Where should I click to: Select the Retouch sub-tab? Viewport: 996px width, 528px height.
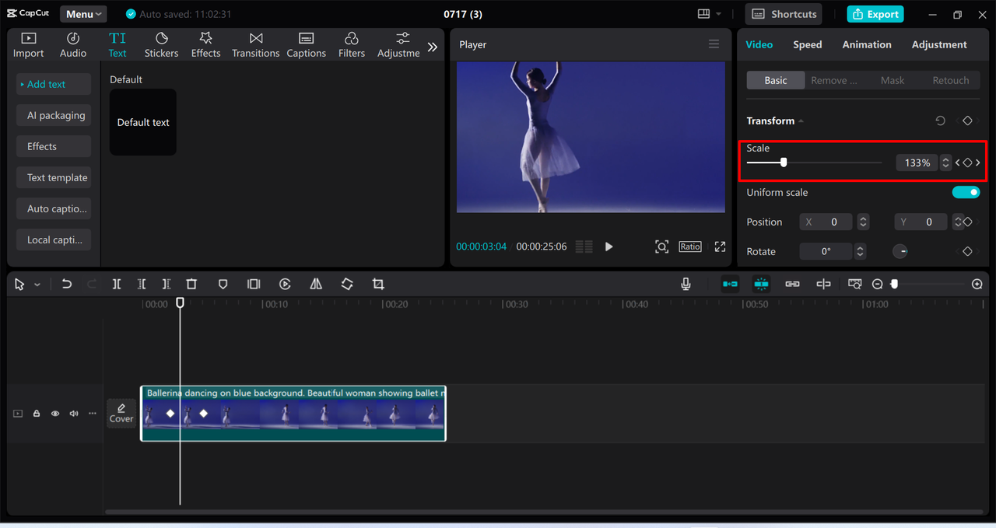click(951, 80)
